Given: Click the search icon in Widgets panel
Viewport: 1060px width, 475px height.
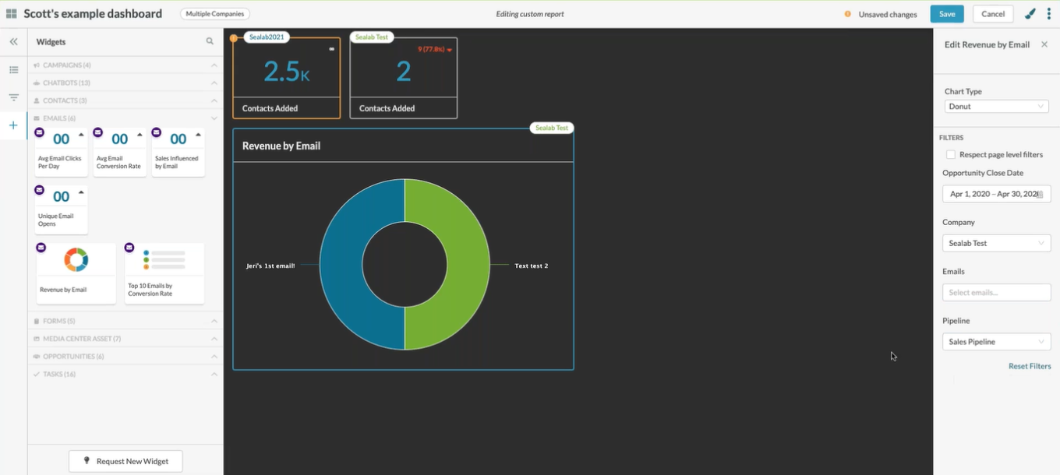Looking at the screenshot, I should click(210, 41).
